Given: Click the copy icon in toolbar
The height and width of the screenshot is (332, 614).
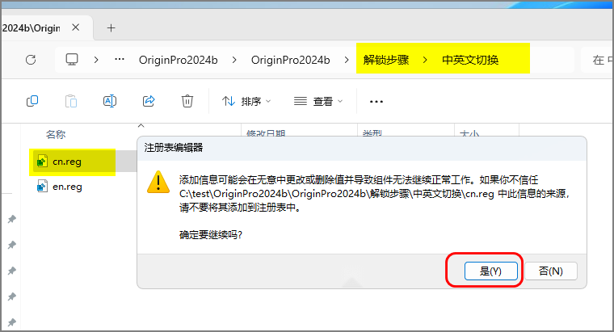Looking at the screenshot, I should pyautogui.click(x=32, y=101).
